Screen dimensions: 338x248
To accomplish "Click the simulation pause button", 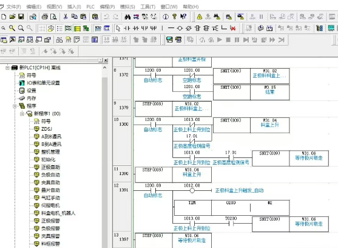I will point(237,40).
